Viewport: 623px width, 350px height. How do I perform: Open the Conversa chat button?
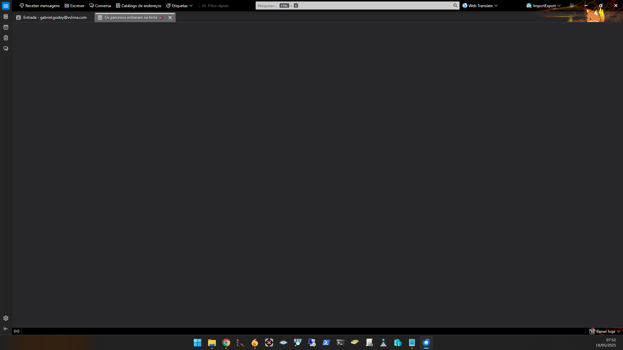pyautogui.click(x=100, y=6)
